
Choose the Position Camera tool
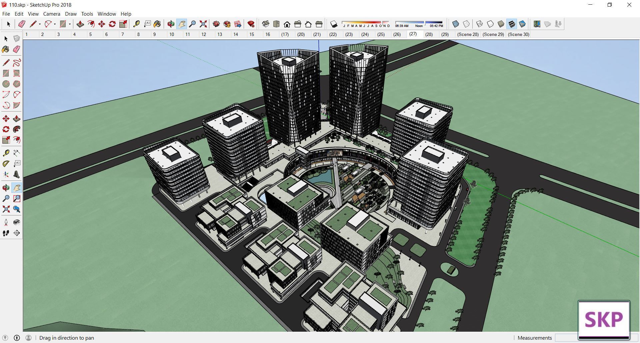pyautogui.click(x=6, y=222)
